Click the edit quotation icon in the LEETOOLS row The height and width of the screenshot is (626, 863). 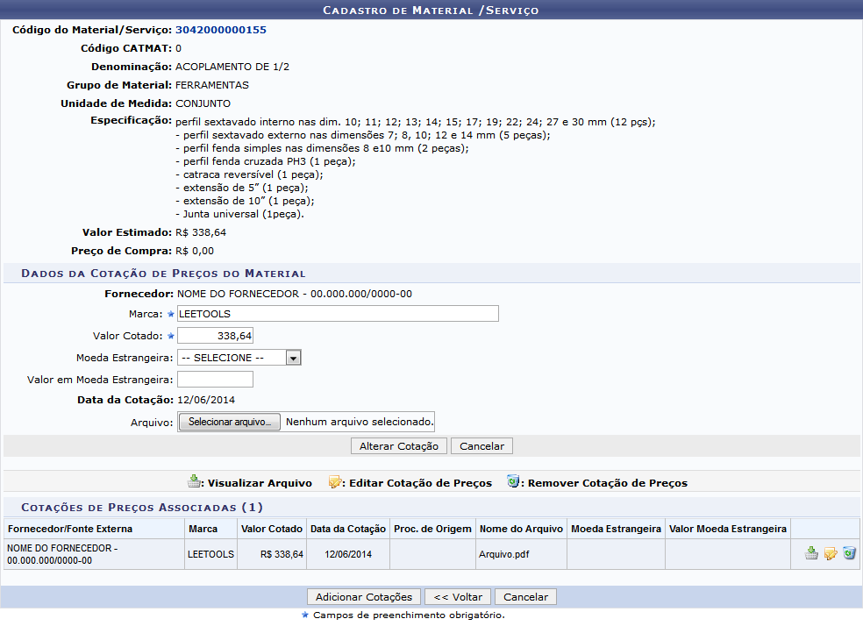[x=831, y=553]
